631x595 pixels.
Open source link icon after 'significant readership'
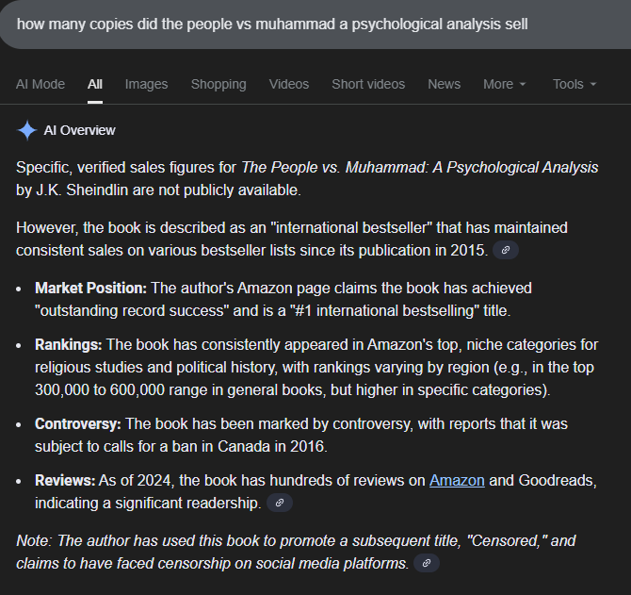tap(280, 504)
